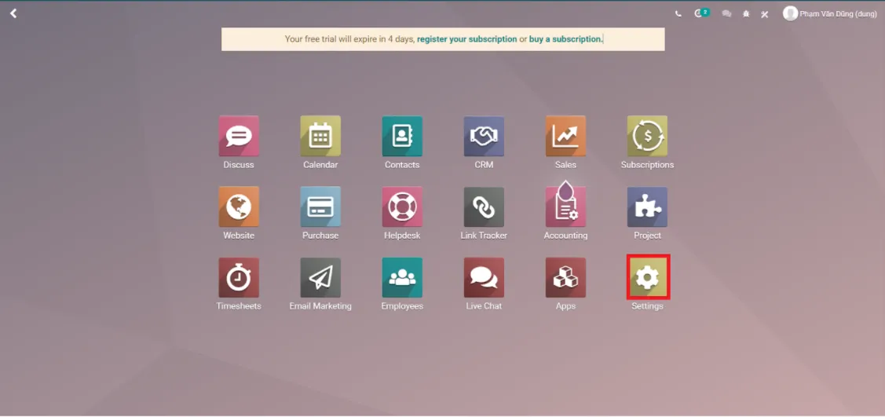
Task: Click the "buy a subscription" link
Action: pyautogui.click(x=565, y=39)
